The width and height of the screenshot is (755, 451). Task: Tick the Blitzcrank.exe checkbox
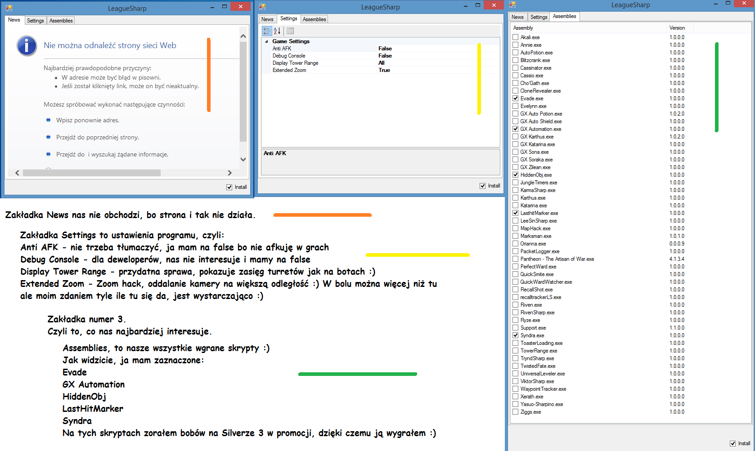(x=516, y=60)
